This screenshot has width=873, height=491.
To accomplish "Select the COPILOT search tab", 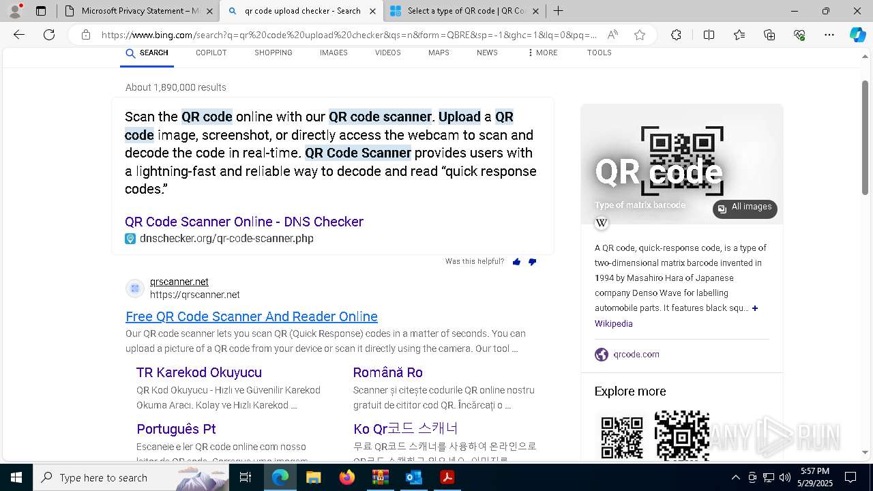I will point(211,53).
